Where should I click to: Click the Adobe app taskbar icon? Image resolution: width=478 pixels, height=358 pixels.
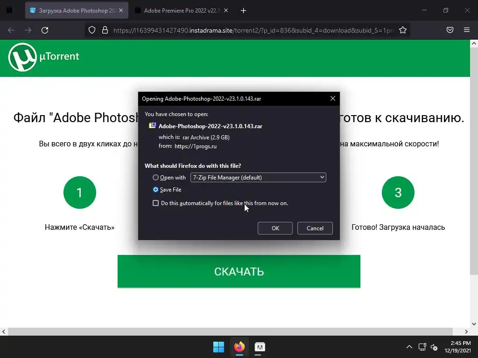(x=260, y=347)
